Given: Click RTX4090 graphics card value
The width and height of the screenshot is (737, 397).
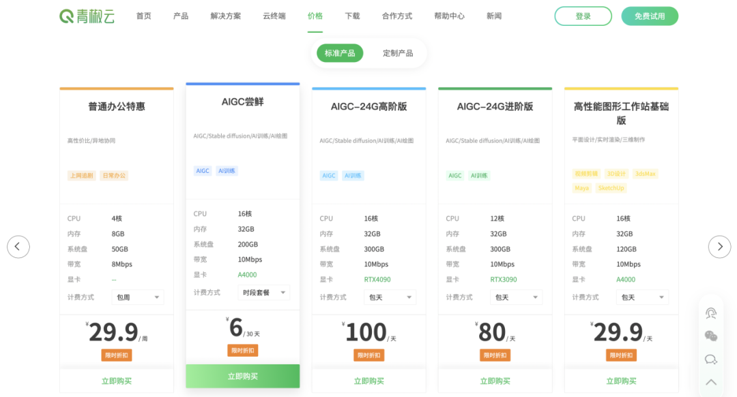Looking at the screenshot, I should coord(377,279).
